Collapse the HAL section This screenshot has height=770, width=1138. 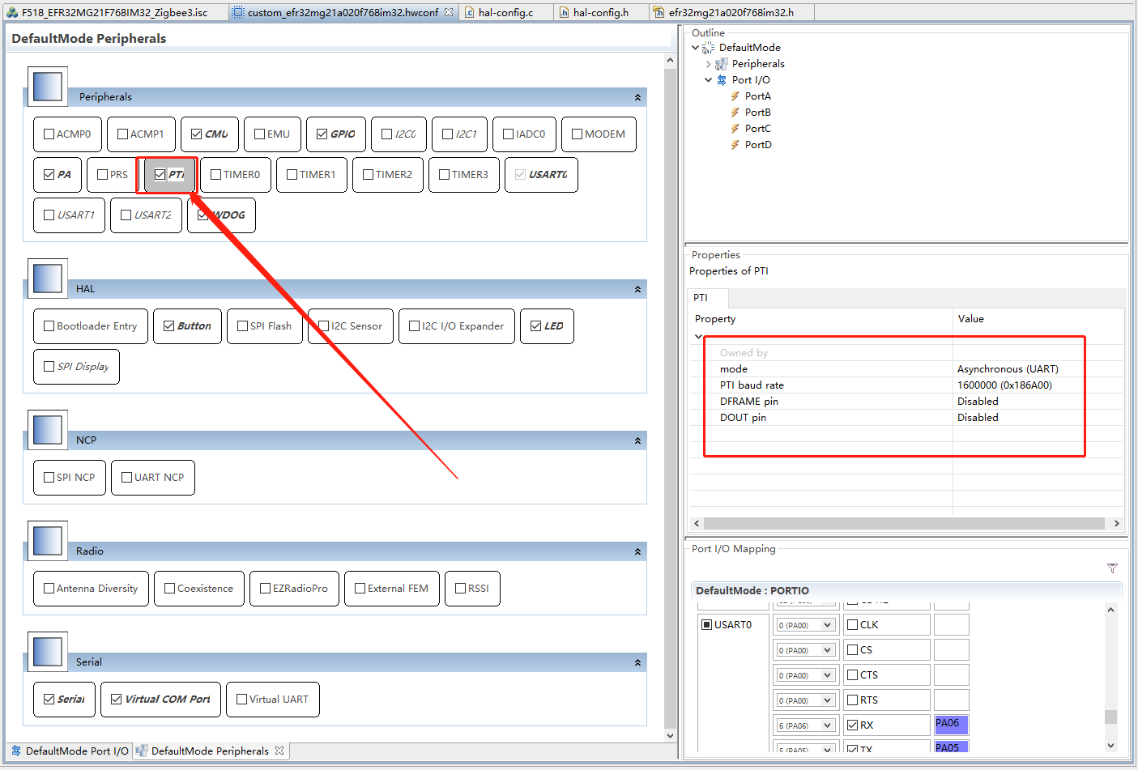pyautogui.click(x=637, y=289)
